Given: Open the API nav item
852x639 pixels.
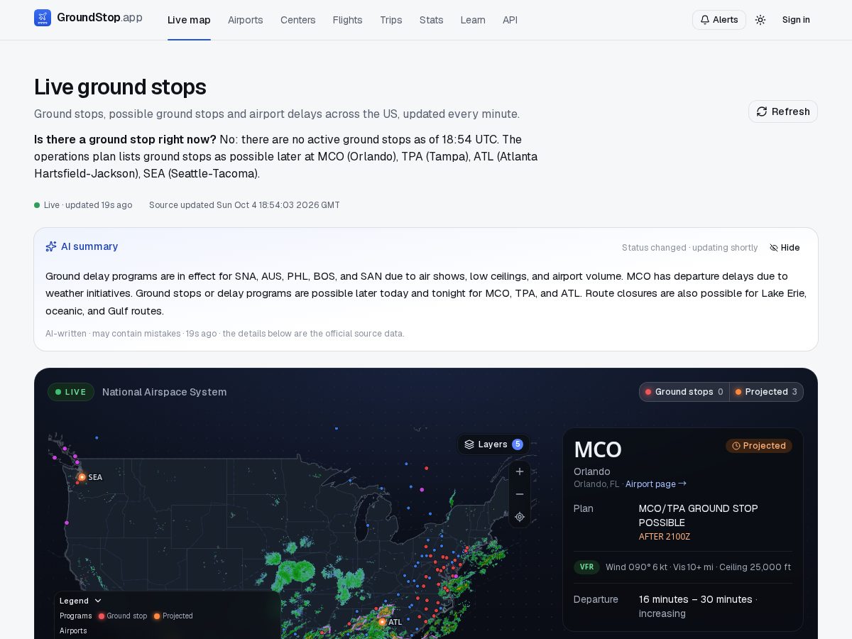Looking at the screenshot, I should click(x=510, y=20).
